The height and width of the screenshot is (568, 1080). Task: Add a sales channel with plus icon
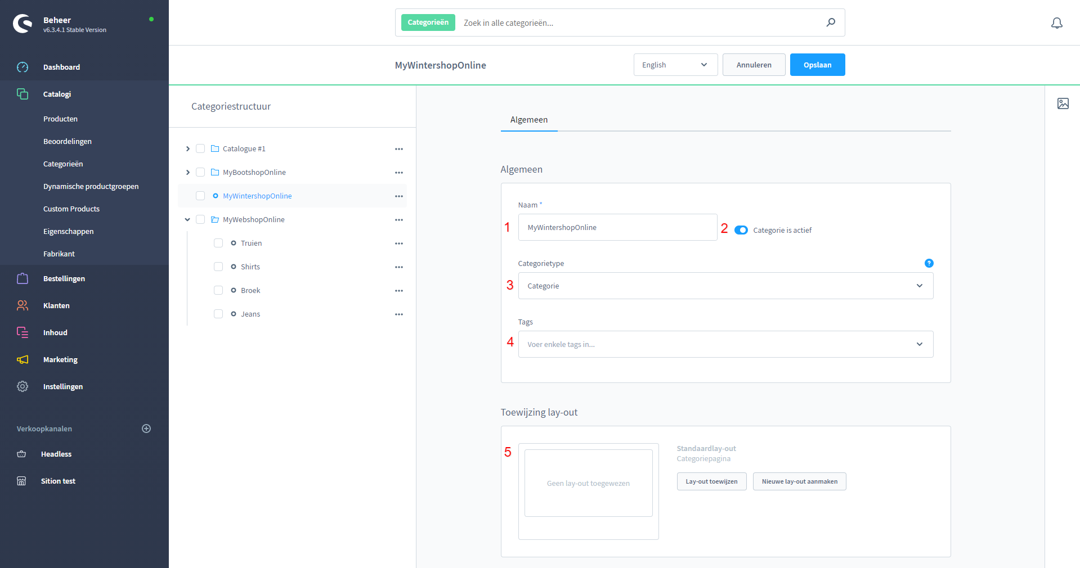tap(146, 429)
